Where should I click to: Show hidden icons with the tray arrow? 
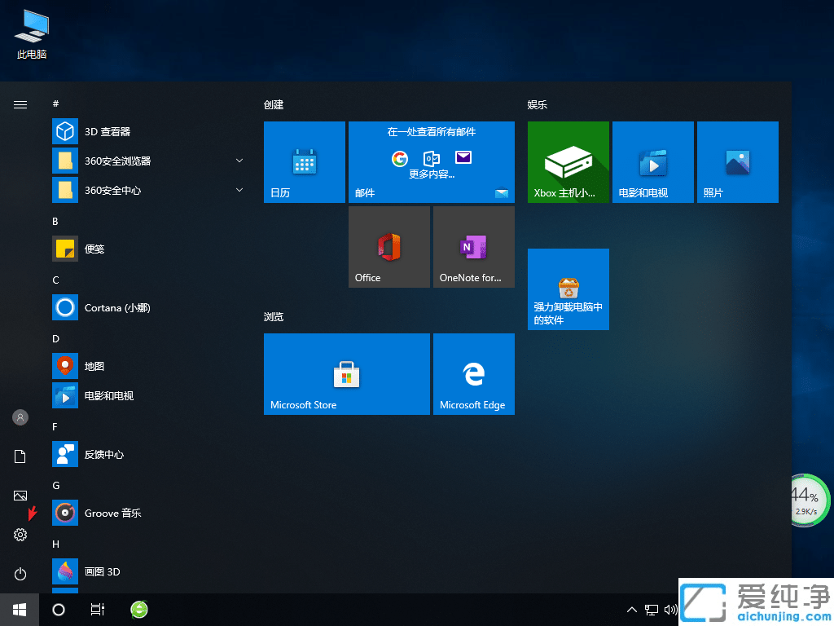click(x=631, y=610)
